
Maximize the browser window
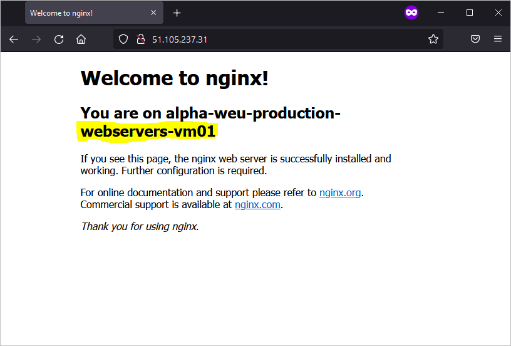470,13
